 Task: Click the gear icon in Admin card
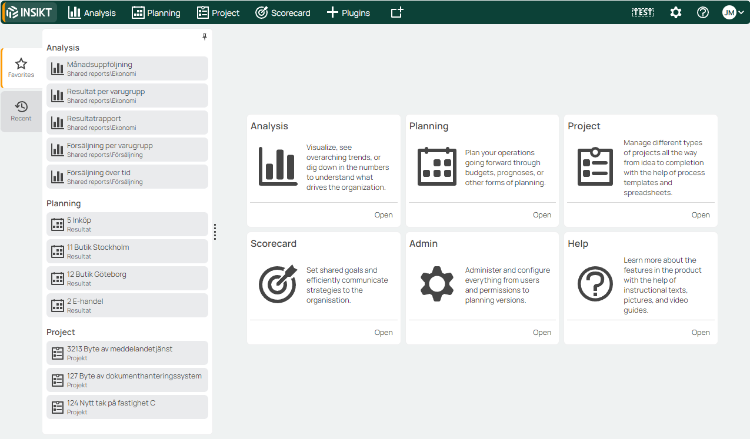(436, 284)
